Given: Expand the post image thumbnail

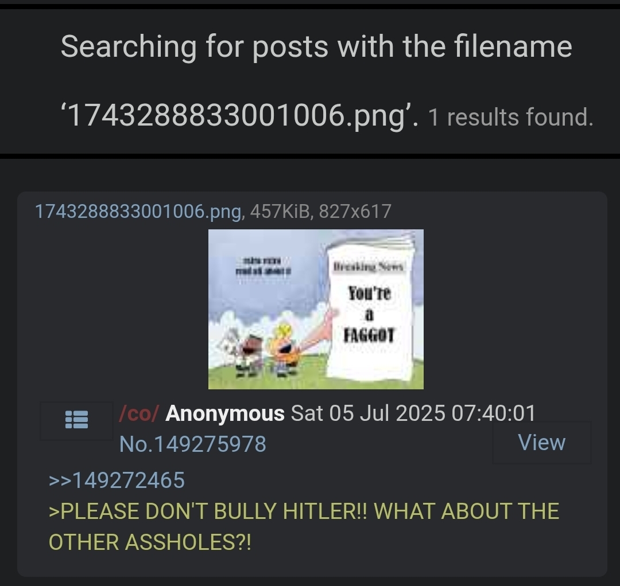Looking at the screenshot, I should tap(316, 309).
